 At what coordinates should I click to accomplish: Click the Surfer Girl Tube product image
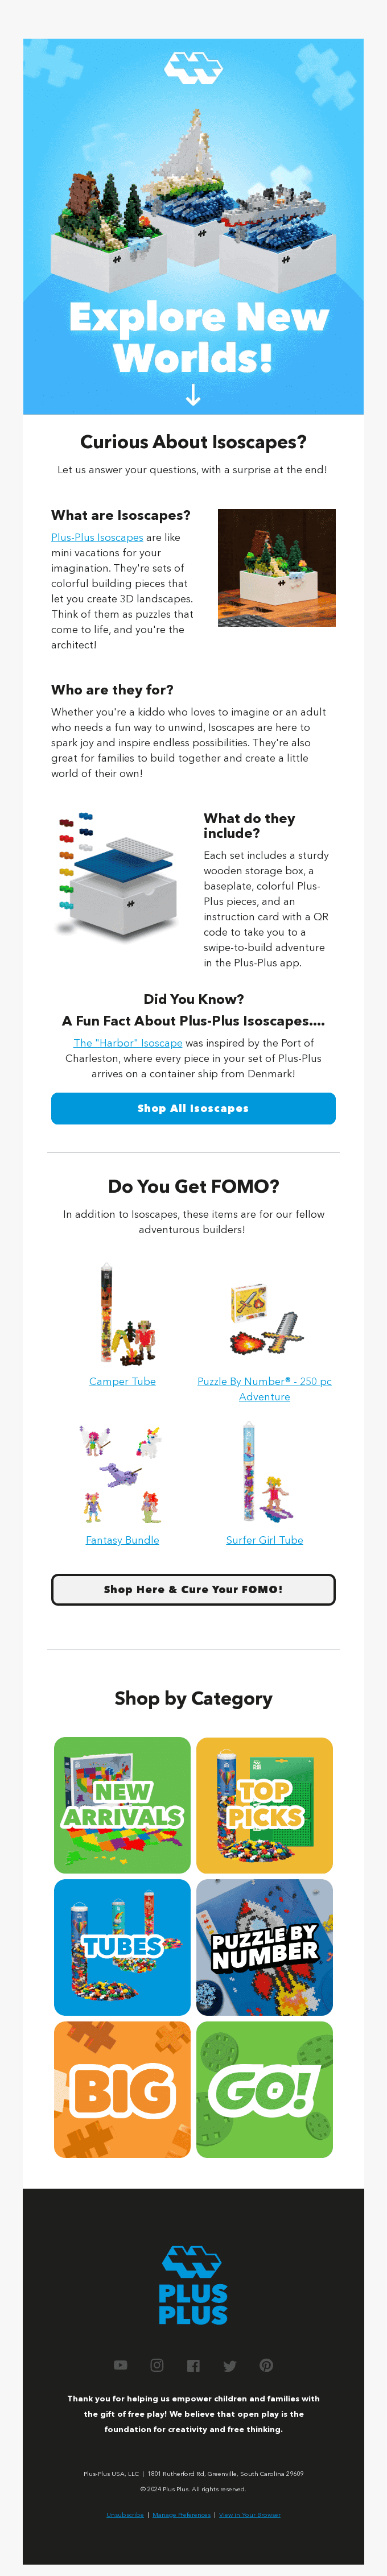pos(264,1473)
